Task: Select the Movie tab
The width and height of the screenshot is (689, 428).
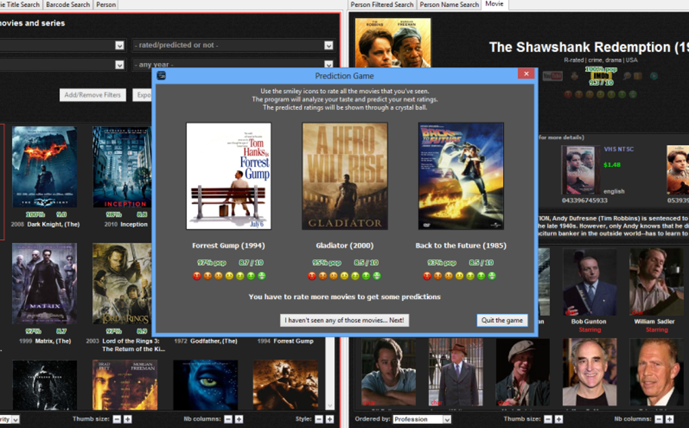Action: 494,4
